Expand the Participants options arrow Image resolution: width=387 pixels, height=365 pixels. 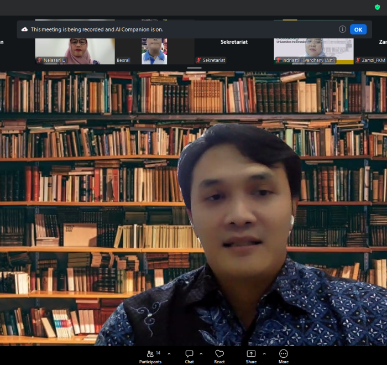pos(169,354)
